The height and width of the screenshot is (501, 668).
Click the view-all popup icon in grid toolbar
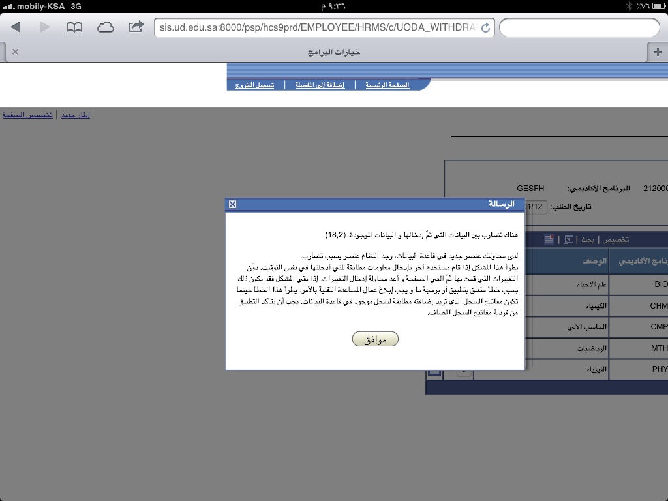(x=568, y=240)
